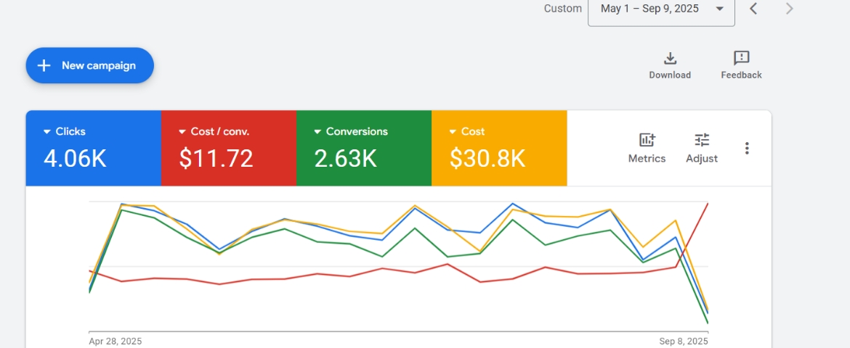Open the Metrics chart icon

tap(647, 141)
